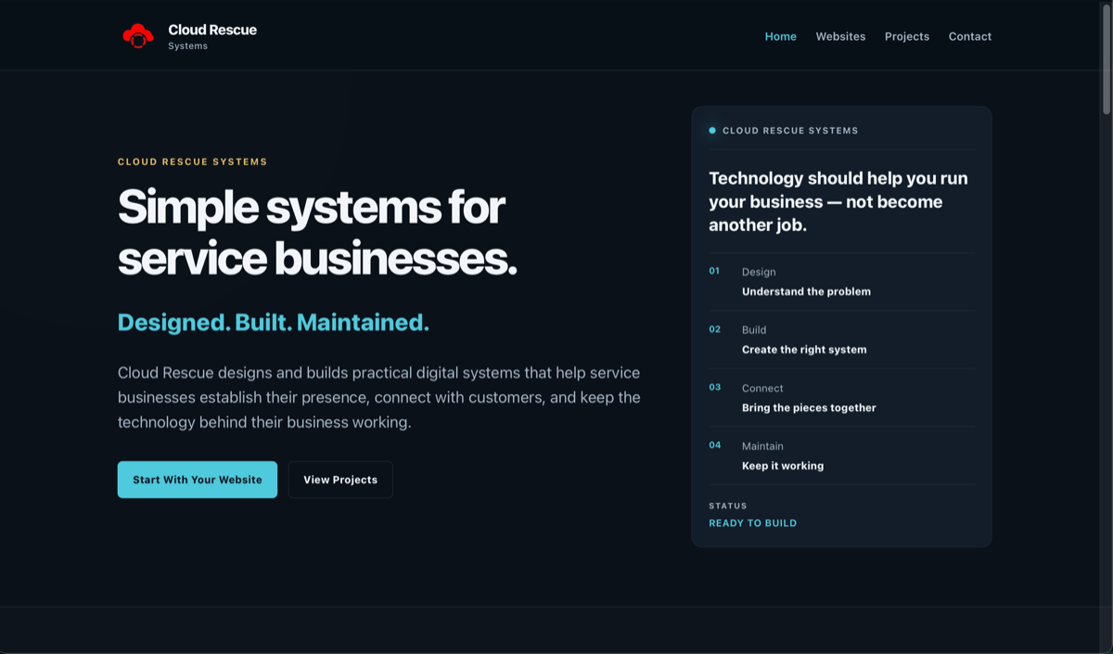Click the View Projects button
Image resolution: width=1113 pixels, height=654 pixels.
[340, 480]
